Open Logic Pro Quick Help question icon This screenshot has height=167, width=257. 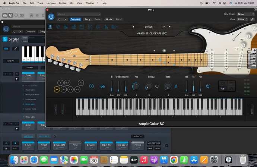click(x=16, y=15)
